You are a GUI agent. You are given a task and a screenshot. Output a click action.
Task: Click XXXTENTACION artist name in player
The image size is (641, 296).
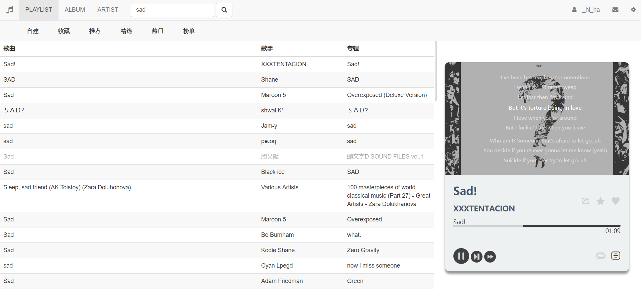coord(484,208)
